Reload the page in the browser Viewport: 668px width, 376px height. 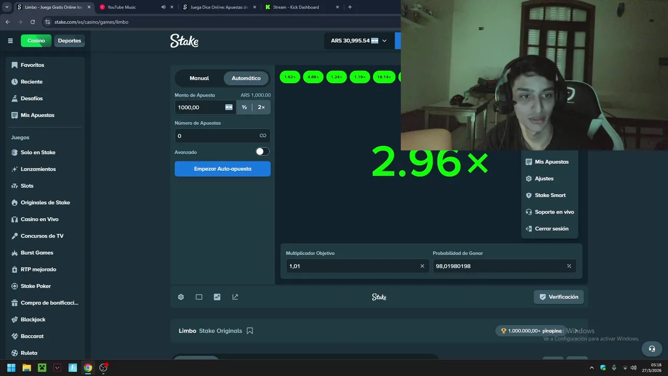[x=32, y=22]
